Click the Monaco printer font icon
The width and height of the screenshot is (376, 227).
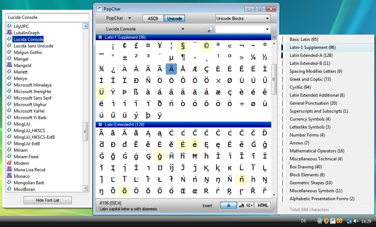click(x=9, y=176)
